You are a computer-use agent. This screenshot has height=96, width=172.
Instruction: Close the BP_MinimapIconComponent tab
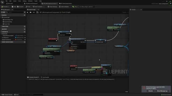pyautogui.click(x=57, y=3)
